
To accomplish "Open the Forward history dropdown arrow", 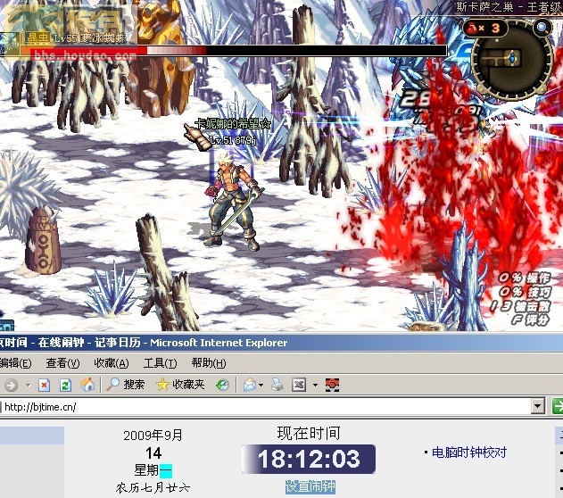I will click(28, 386).
